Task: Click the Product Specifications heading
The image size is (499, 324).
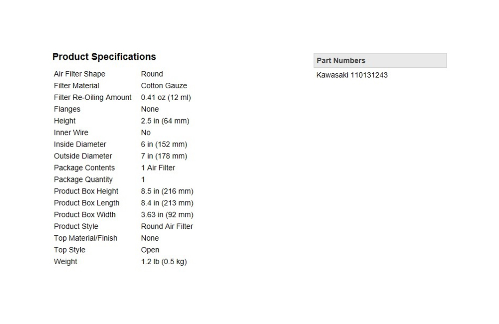Action: click(x=104, y=57)
